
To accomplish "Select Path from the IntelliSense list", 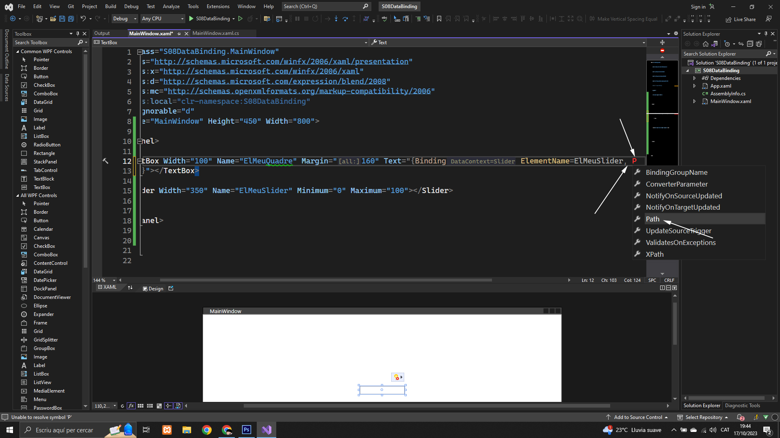I will 653,219.
